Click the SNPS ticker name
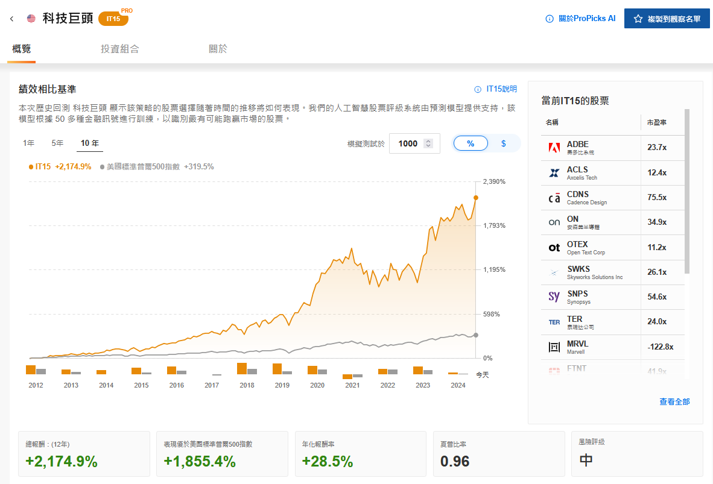The height and width of the screenshot is (484, 713). [577, 294]
